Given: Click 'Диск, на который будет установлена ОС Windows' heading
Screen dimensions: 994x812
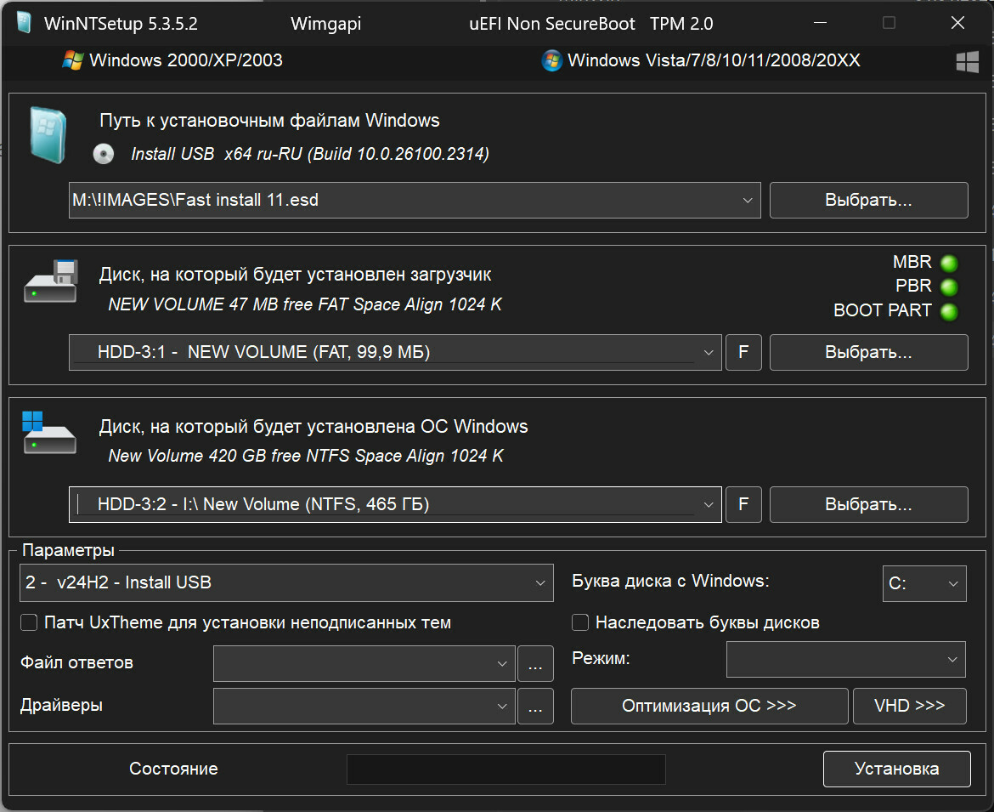Looking at the screenshot, I should 313,426.
